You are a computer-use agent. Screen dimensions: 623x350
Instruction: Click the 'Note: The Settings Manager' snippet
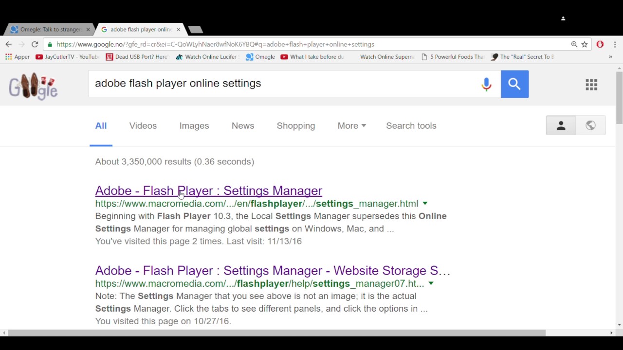tap(261, 302)
